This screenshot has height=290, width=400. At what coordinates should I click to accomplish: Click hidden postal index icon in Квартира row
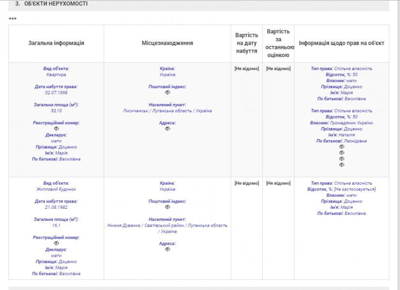point(168,93)
